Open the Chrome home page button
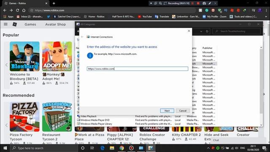This screenshot has width=270, height=152. pyautogui.click(x=24, y=10)
